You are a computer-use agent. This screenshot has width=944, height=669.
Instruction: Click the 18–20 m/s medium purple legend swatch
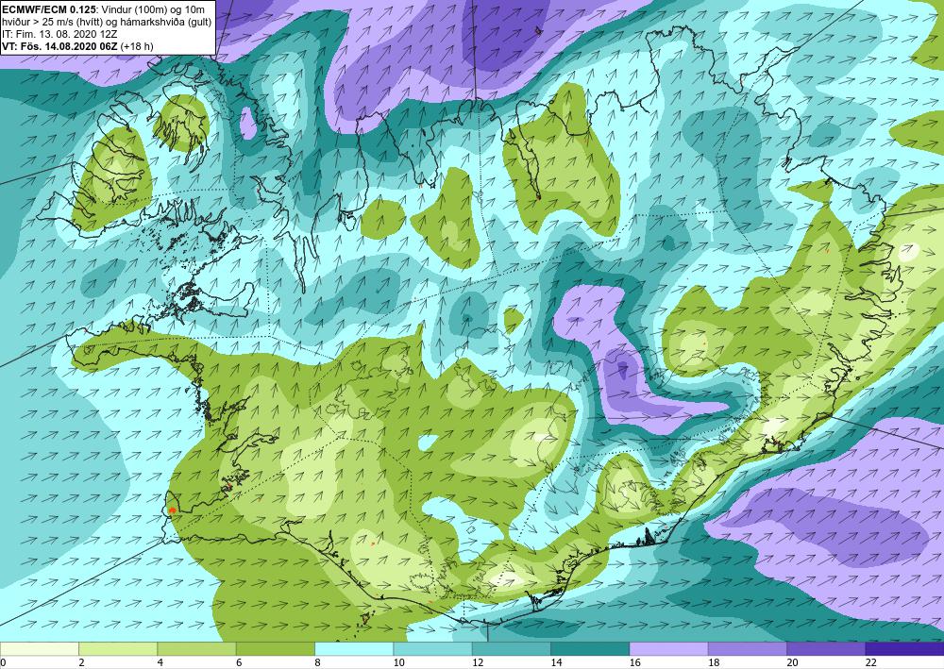747,648
